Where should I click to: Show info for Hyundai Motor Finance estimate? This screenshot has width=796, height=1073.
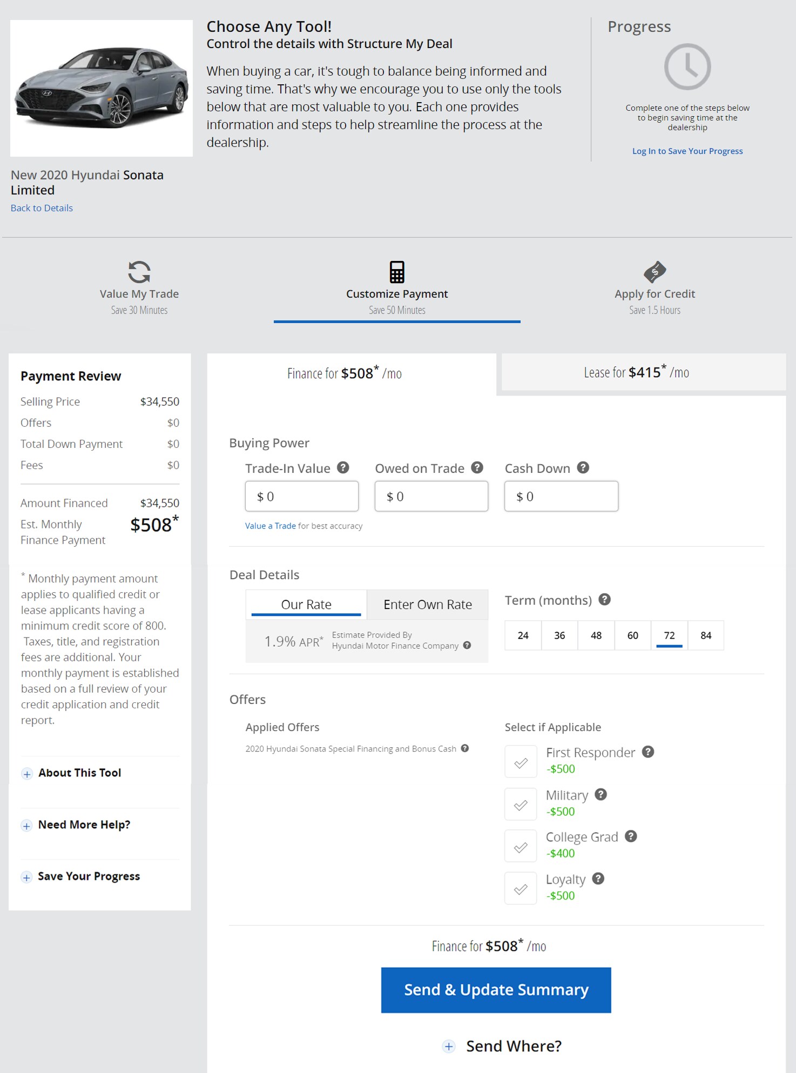(467, 645)
